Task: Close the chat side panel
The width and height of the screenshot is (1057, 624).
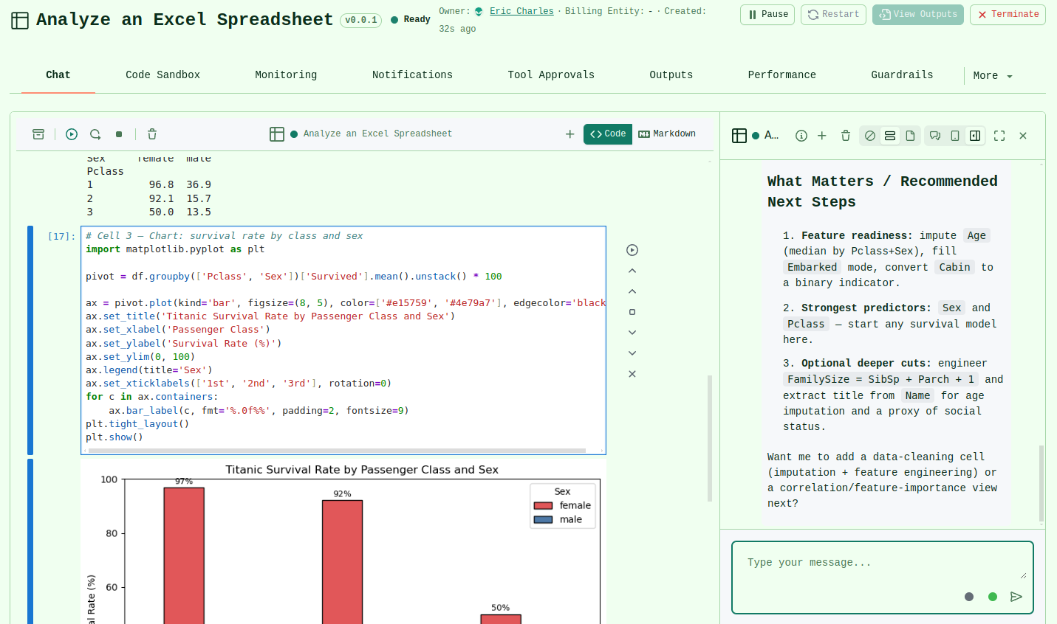Action: tap(1023, 136)
